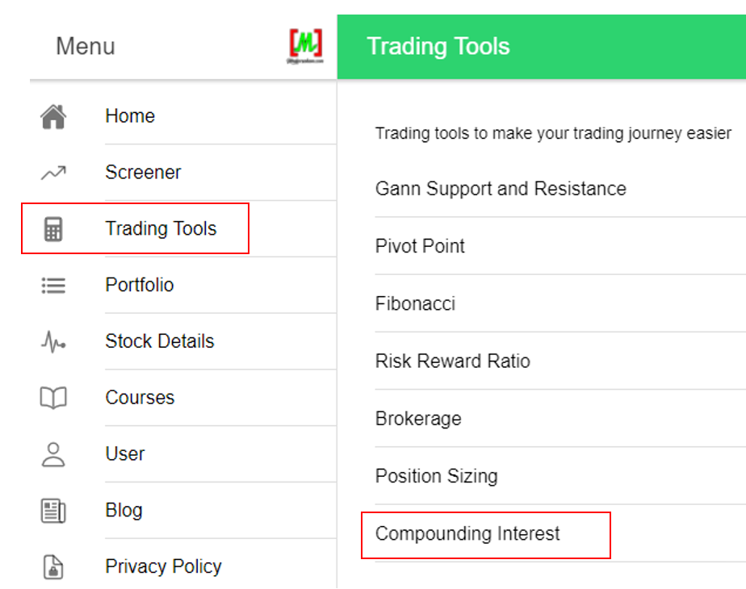
Task: Open Compounding Interest calculator
Action: tap(467, 534)
